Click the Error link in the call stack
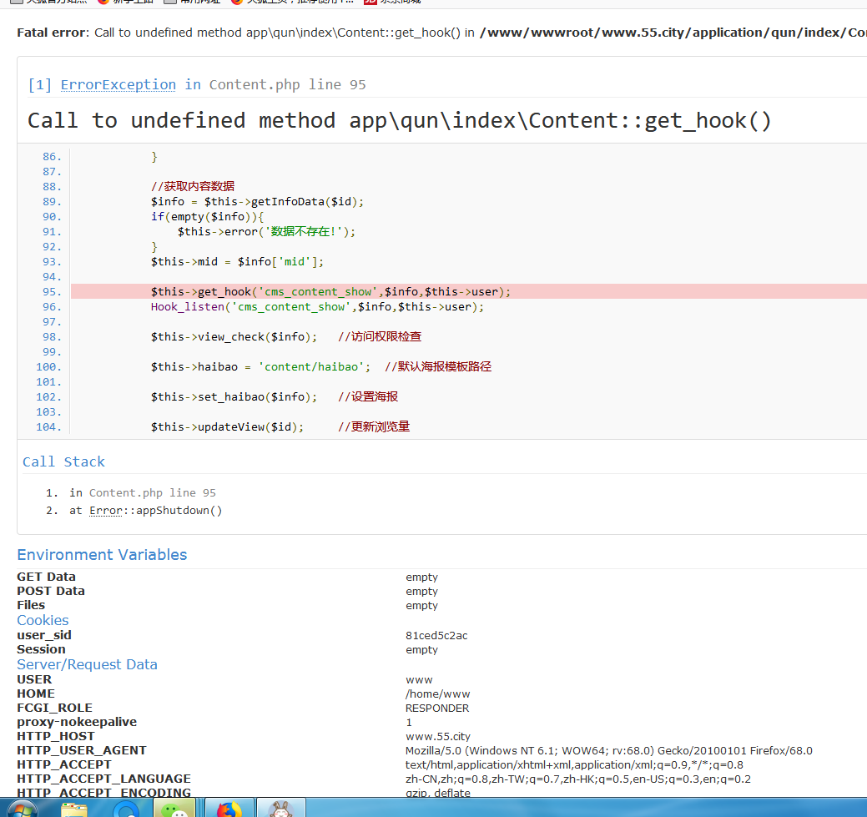This screenshot has height=817, width=867. coord(106,510)
